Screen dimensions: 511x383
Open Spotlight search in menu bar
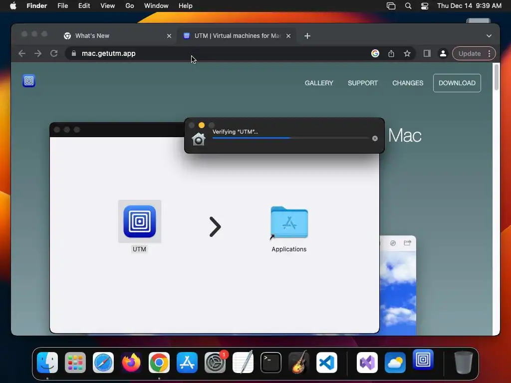click(x=408, y=6)
